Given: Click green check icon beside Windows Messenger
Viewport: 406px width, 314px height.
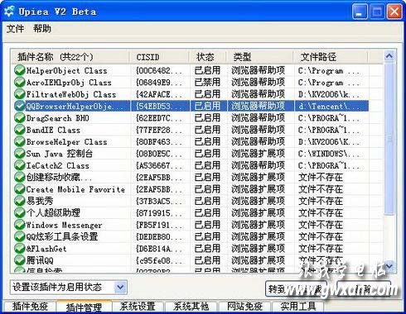Looking at the screenshot, I should (x=20, y=225).
